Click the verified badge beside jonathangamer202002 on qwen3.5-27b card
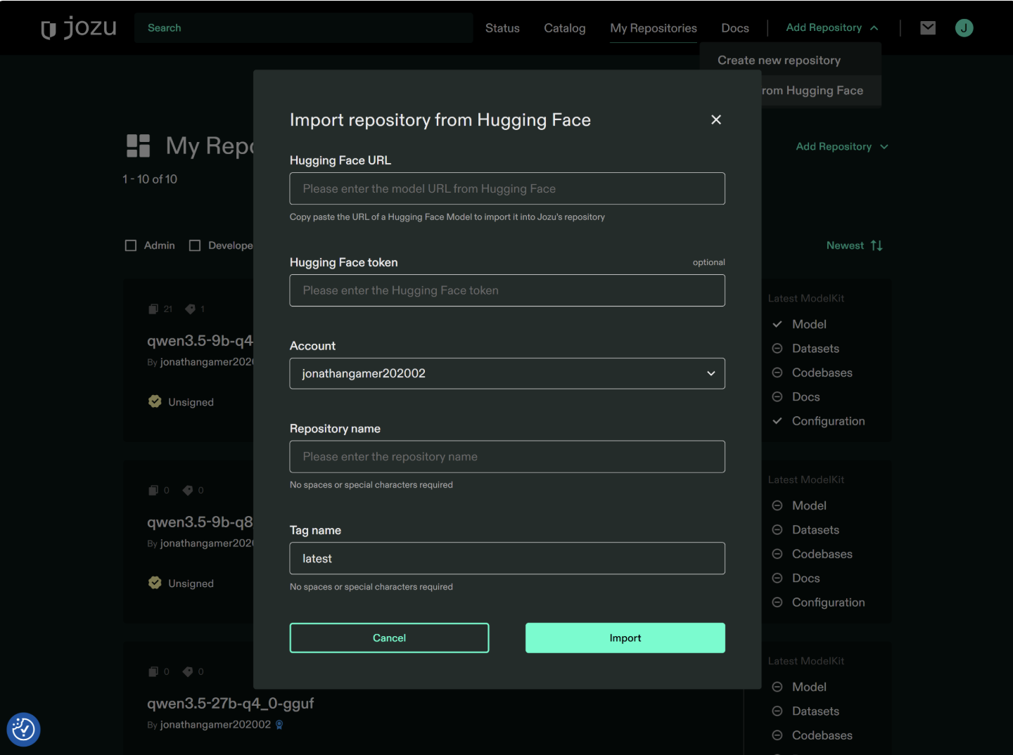 click(279, 725)
